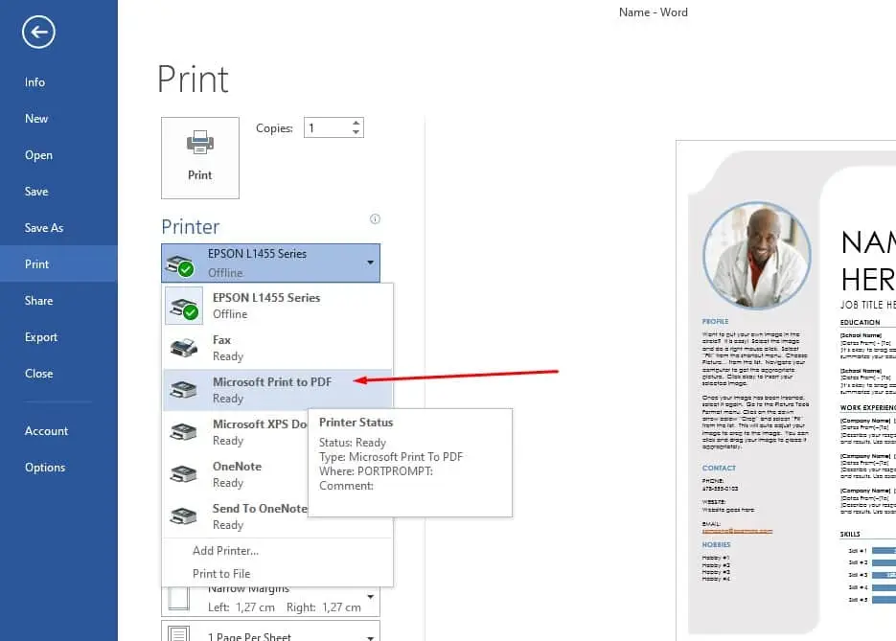Click the profile photo in the preview
Viewport: 896px width, 641px height.
click(757, 255)
